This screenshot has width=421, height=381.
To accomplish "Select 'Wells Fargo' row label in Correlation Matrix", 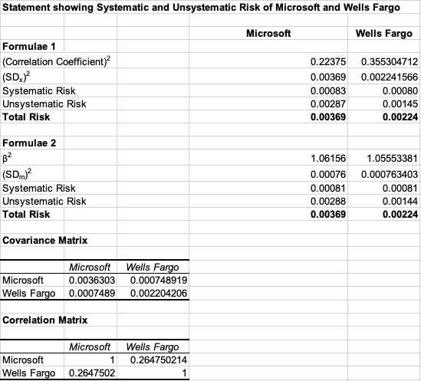I will point(28,373).
